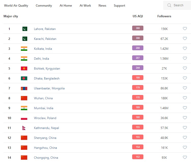Click the search magnifier icon
The height and width of the screenshot is (162, 191).
coord(169,5)
